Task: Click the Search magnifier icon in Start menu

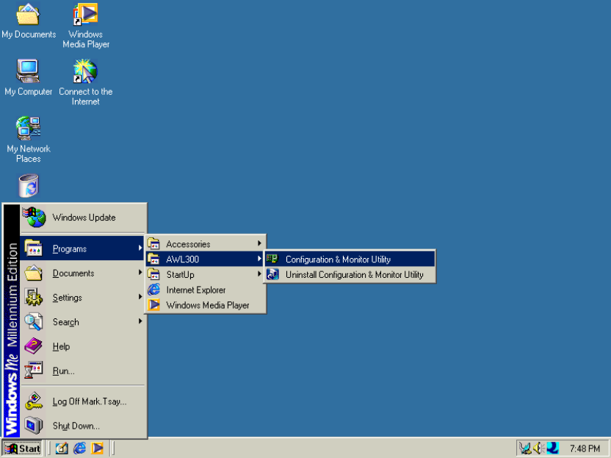Action: pyautogui.click(x=34, y=322)
